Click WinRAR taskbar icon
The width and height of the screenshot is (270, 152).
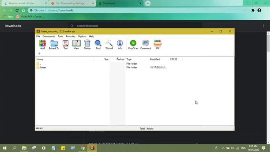[x=92, y=148]
